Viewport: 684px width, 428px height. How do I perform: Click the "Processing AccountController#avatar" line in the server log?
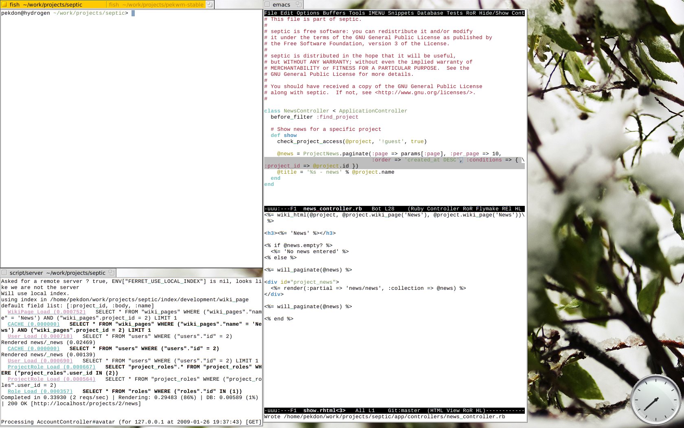click(132, 422)
